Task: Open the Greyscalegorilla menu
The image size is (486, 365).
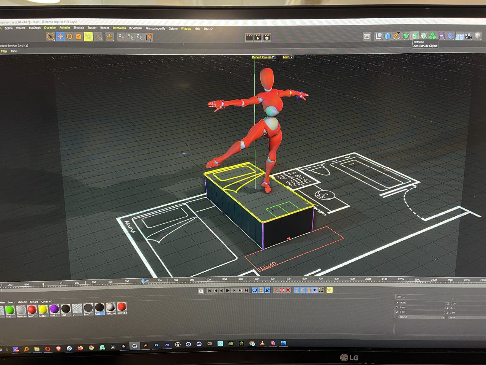Action: [156, 28]
